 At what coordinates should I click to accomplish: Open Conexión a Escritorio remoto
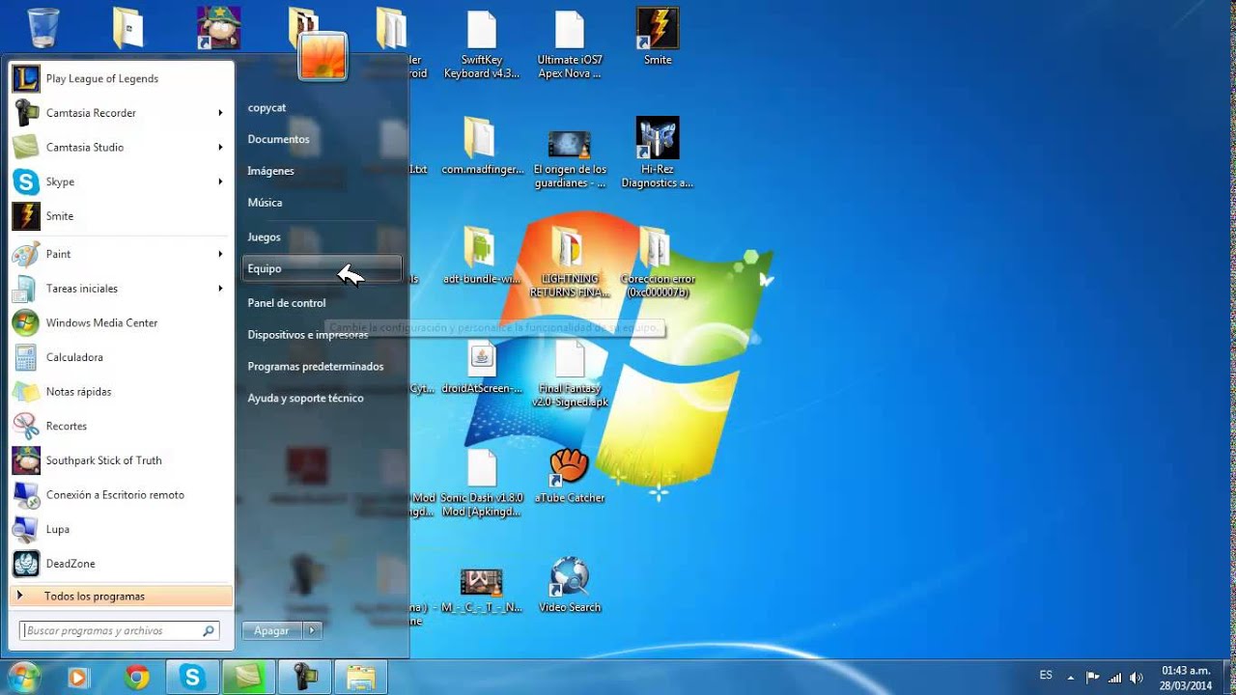[121, 495]
